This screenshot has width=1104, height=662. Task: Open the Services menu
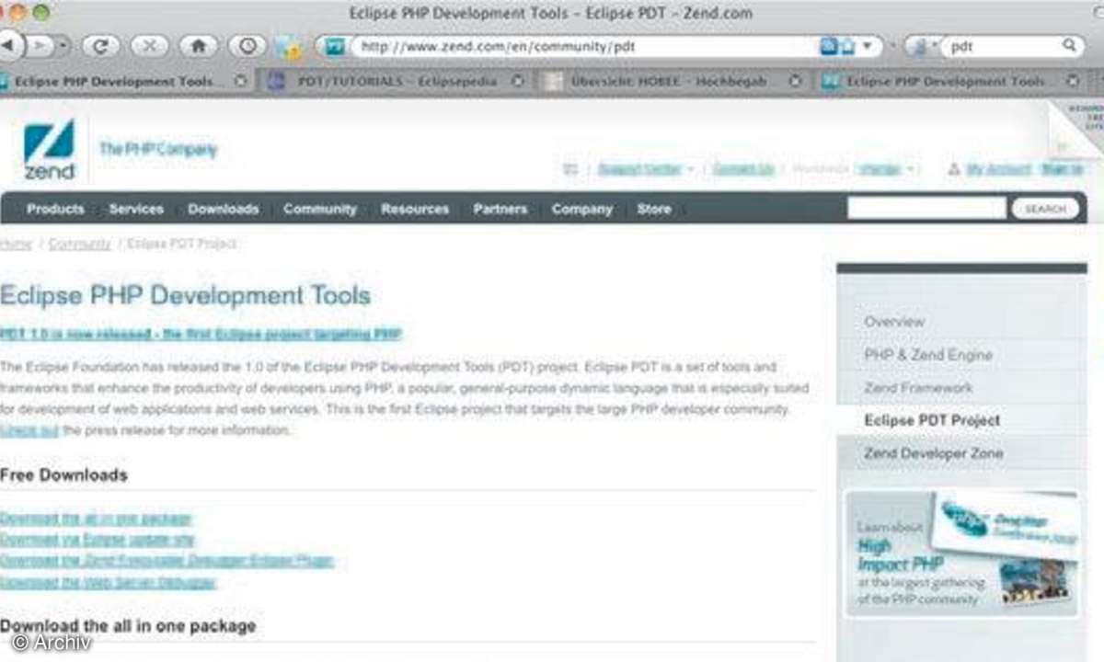coord(136,209)
